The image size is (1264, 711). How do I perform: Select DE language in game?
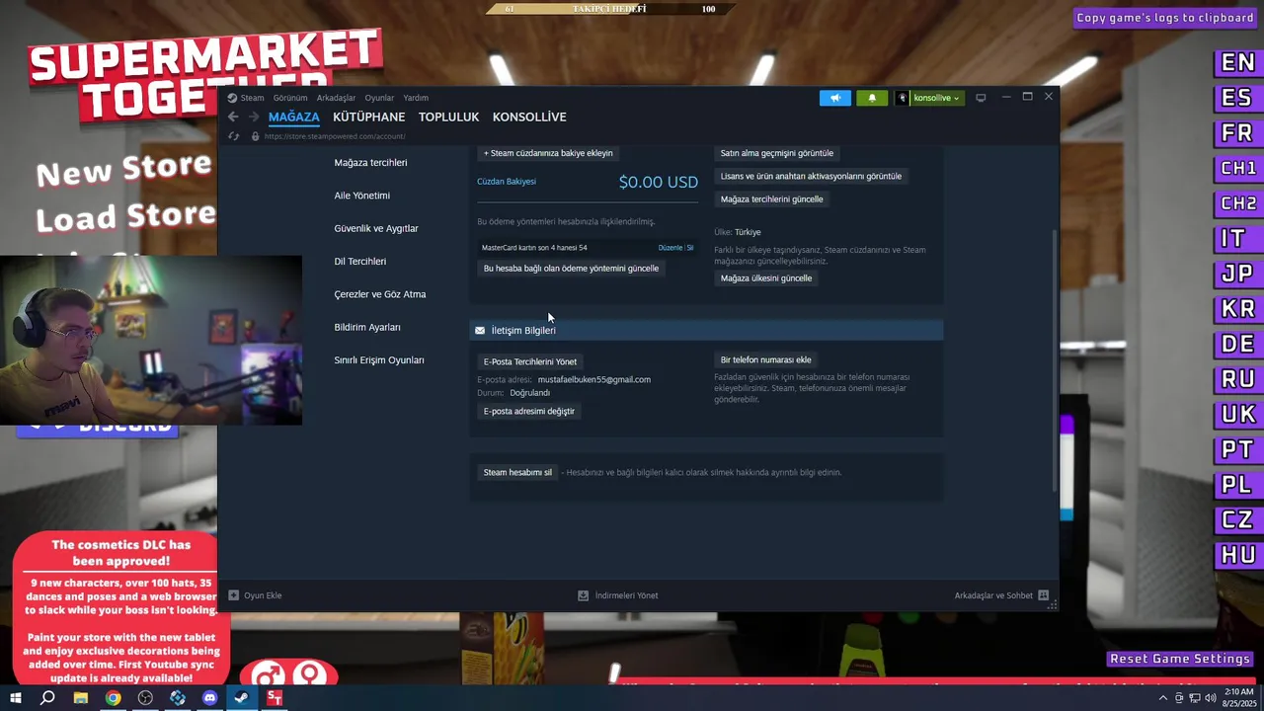1238,344
